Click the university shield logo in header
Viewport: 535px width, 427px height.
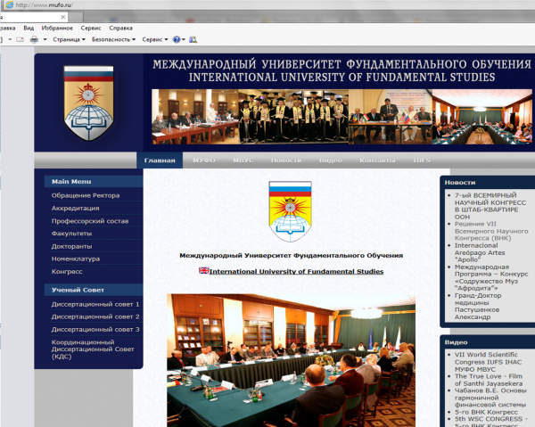click(88, 103)
